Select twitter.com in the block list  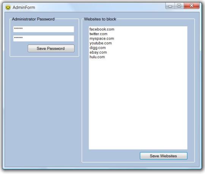[x=98, y=34]
